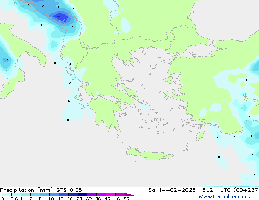Click the '(00+237)' forecast offset text

246,190
